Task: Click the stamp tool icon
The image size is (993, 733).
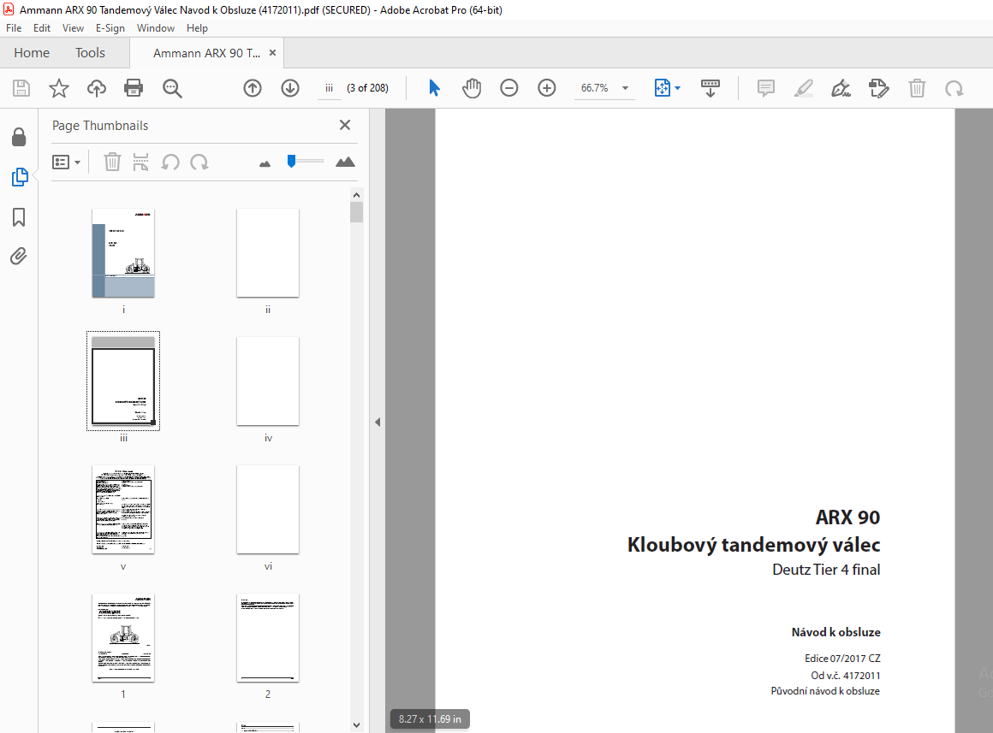Action: pyautogui.click(x=879, y=88)
